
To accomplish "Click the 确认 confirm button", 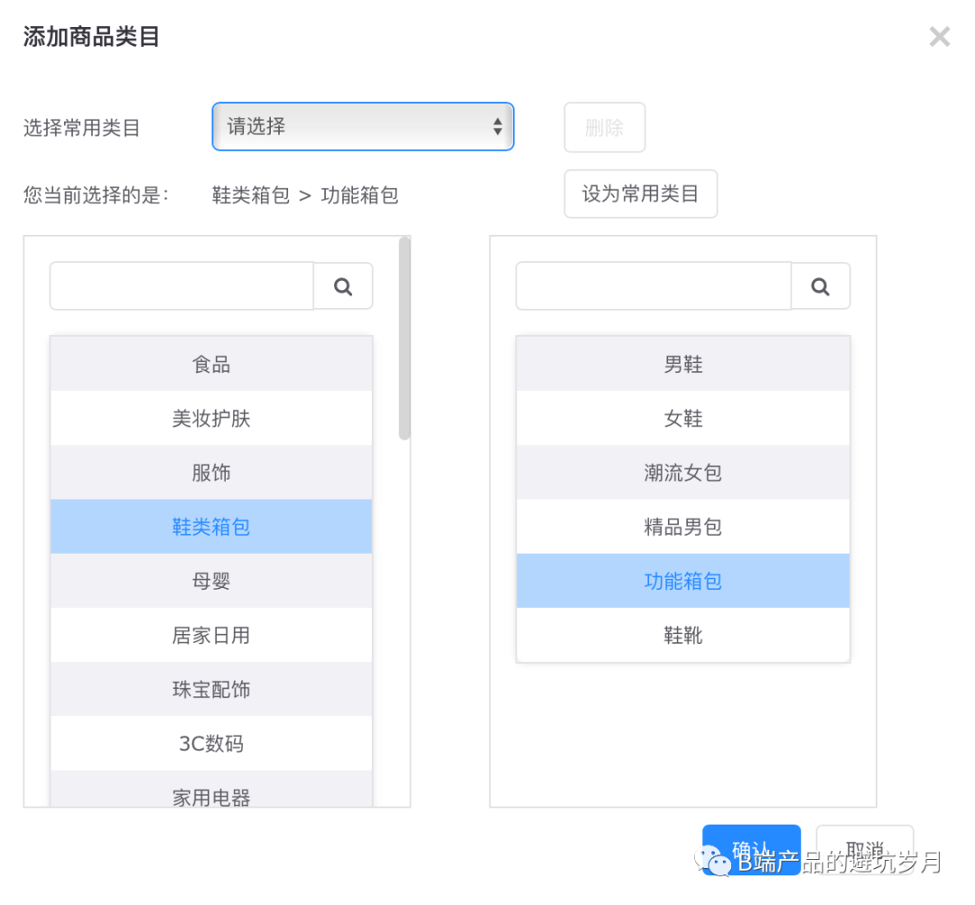I will click(x=751, y=847).
